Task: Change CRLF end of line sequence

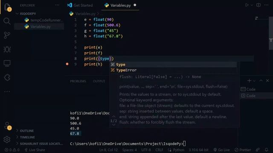Action: [x=159, y=150]
